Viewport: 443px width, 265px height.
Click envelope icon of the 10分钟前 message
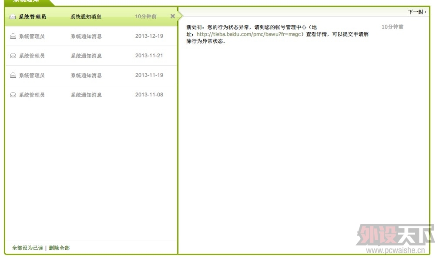[13, 17]
